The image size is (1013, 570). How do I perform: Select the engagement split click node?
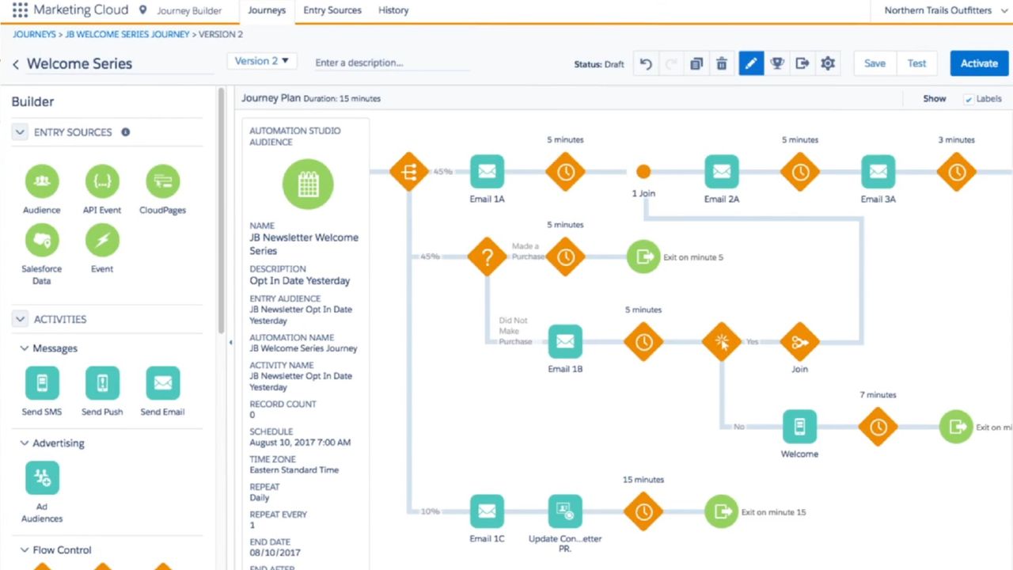coord(722,341)
